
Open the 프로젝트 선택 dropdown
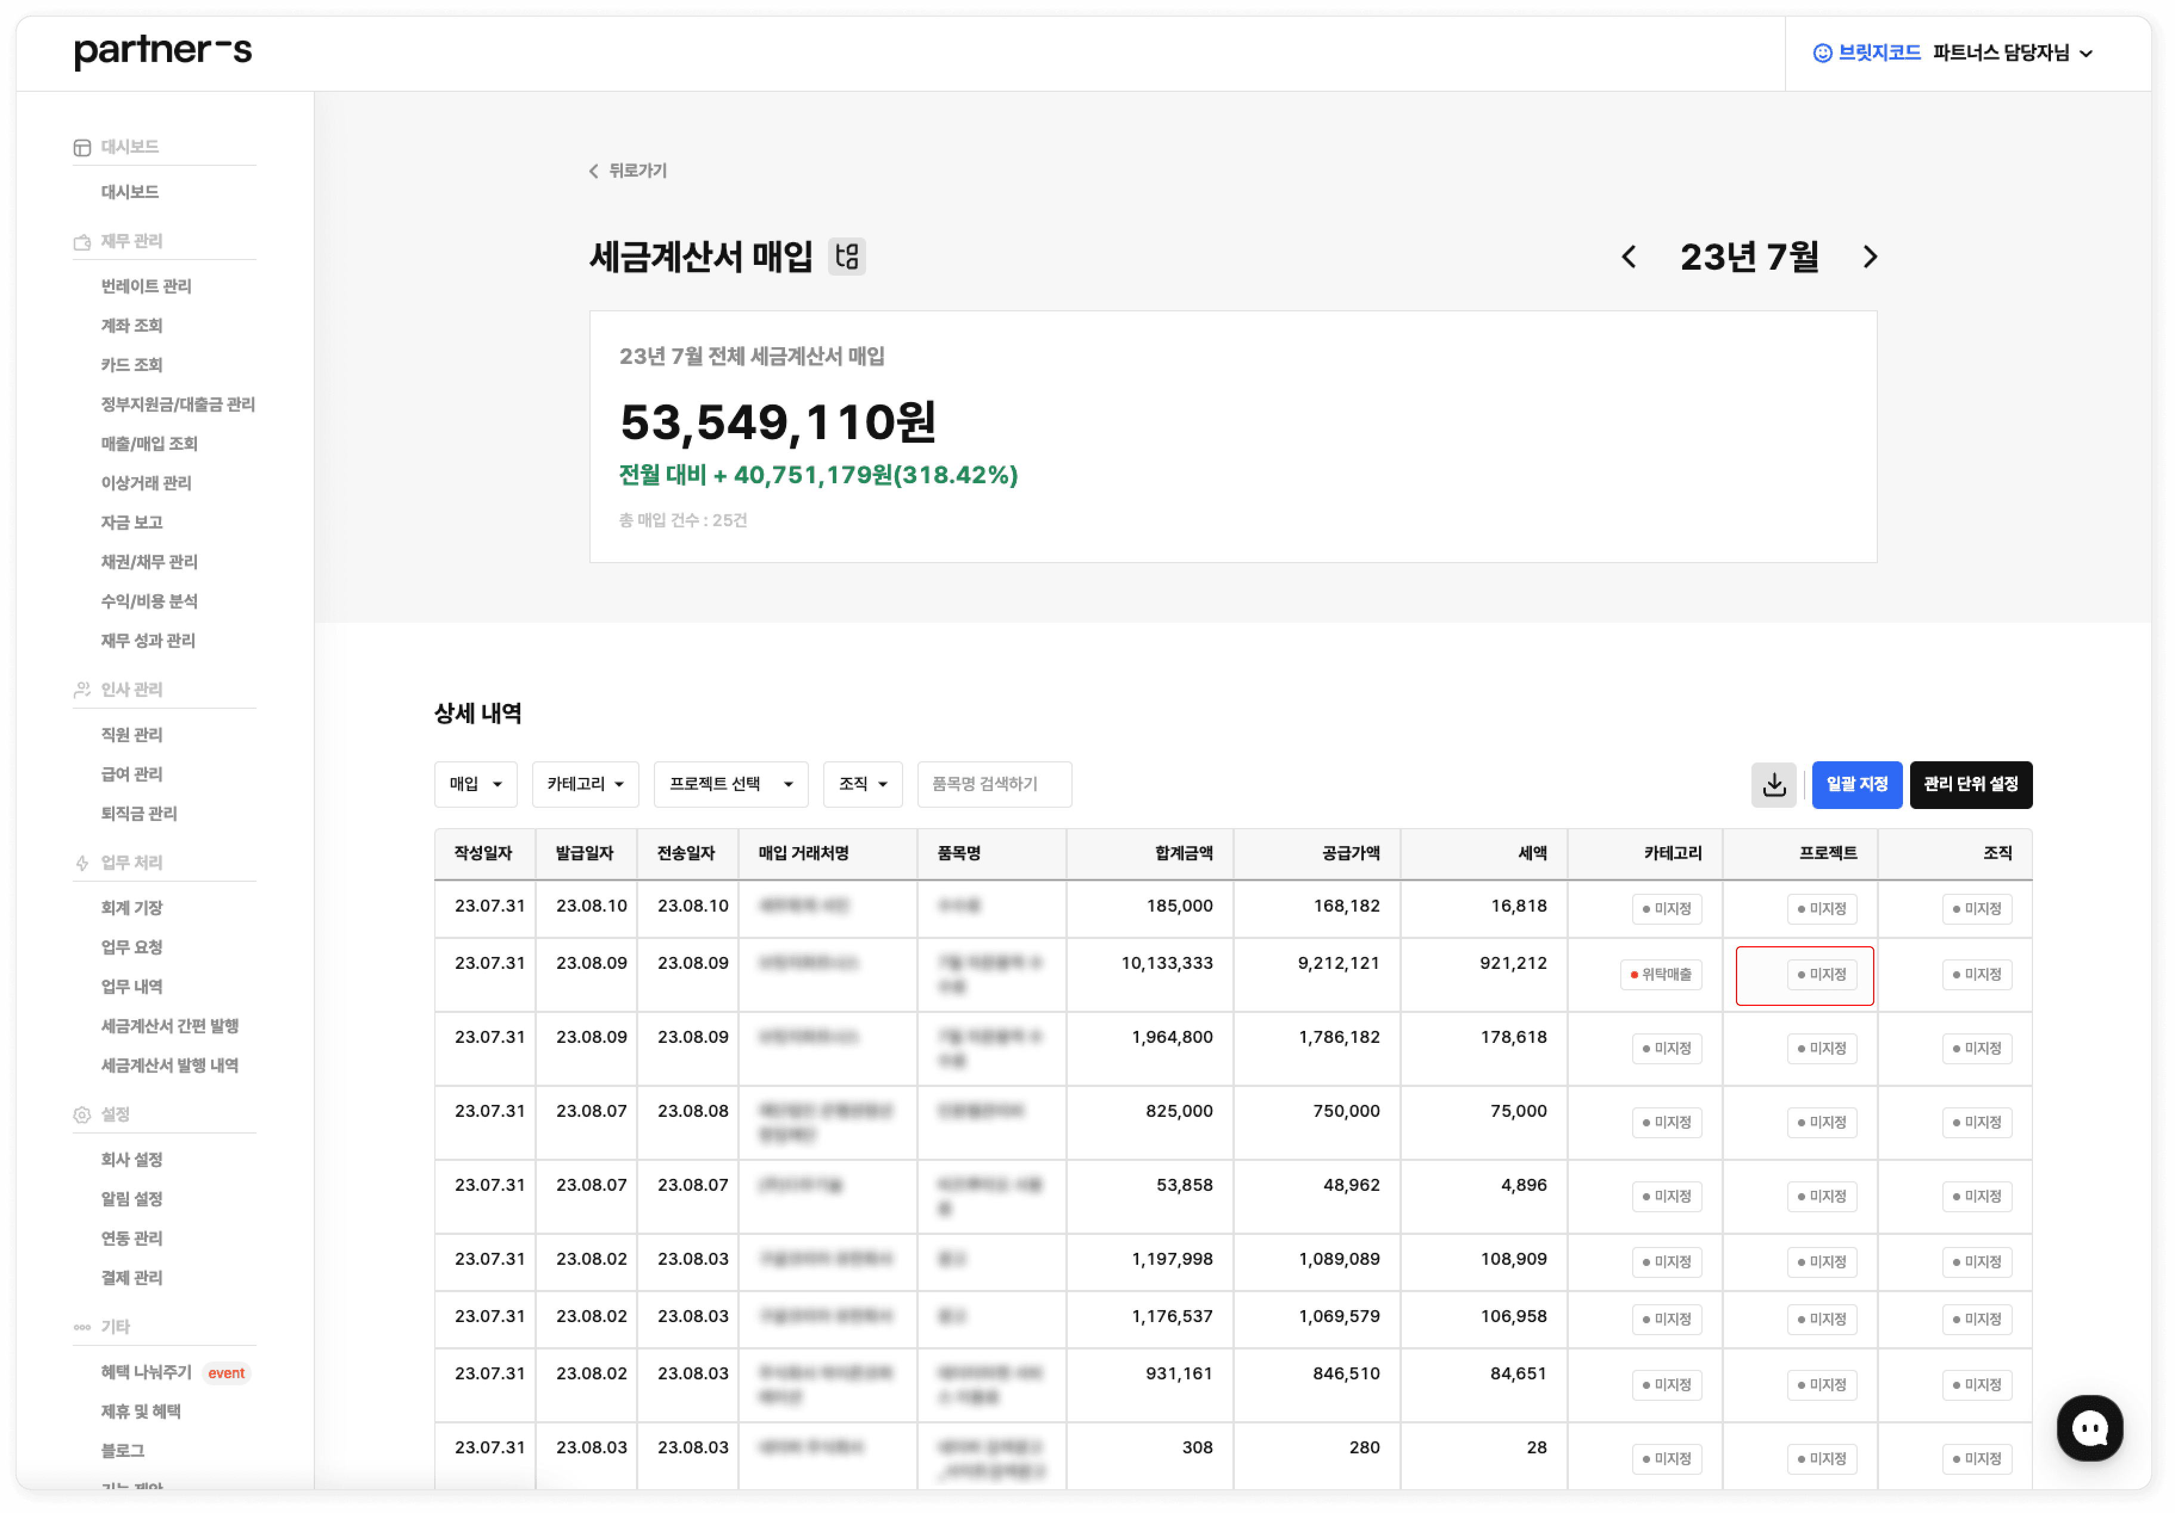[730, 785]
